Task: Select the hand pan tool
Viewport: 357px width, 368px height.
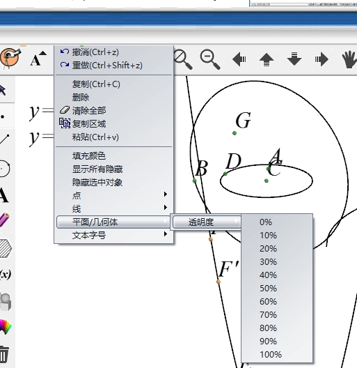Action: 349,59
